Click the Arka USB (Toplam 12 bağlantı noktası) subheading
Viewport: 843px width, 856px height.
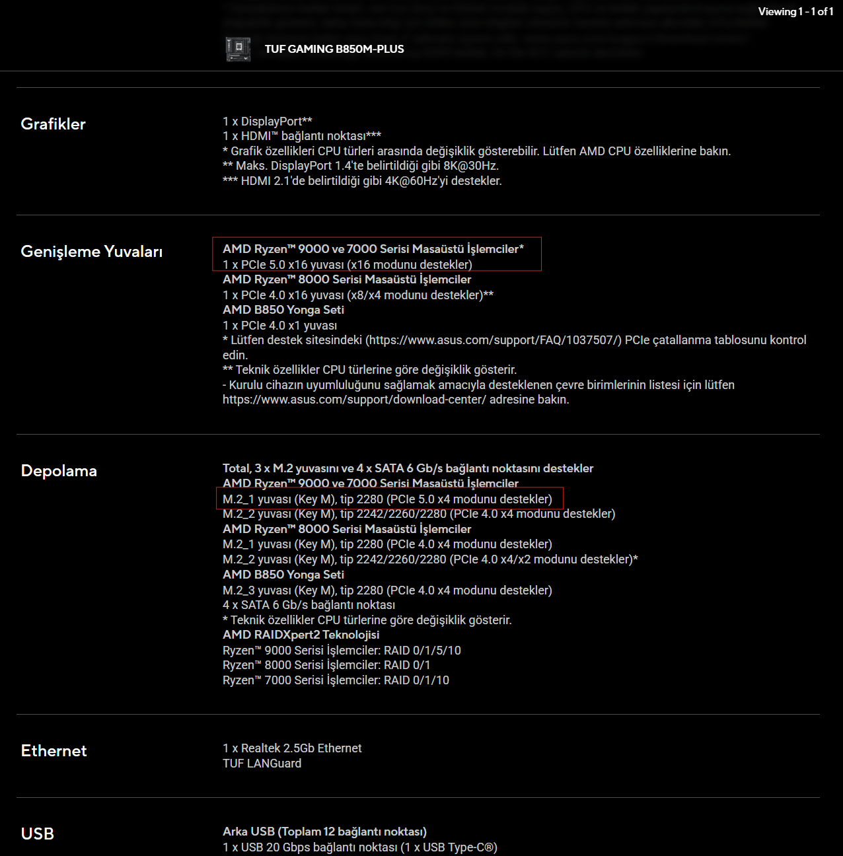(x=324, y=832)
